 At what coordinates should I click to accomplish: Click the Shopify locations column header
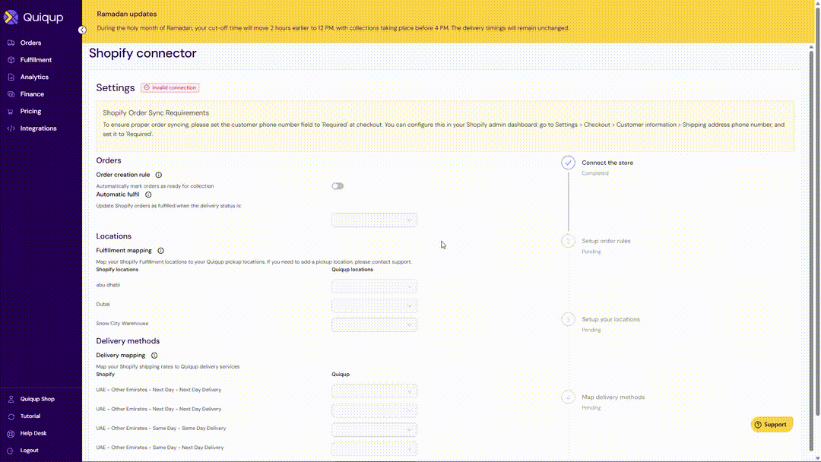point(117,270)
